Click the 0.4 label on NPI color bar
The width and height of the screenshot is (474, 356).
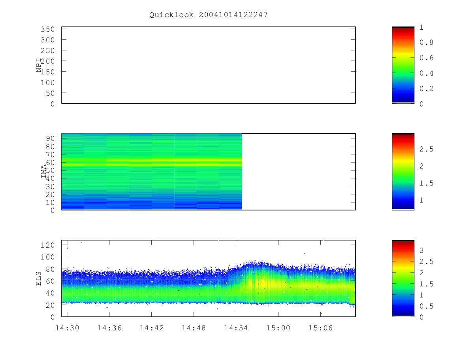[426, 73]
